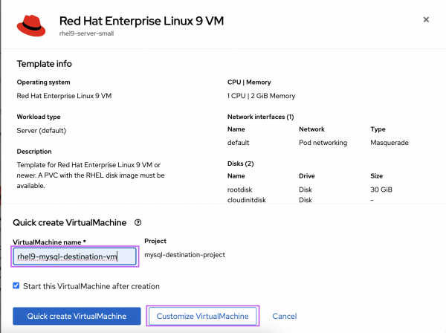
Task: Click the default network interface name
Action: (x=238, y=142)
